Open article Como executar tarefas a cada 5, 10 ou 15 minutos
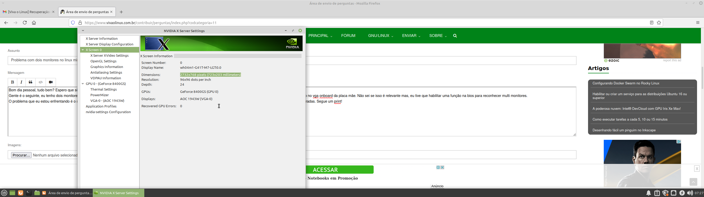 click(630, 120)
